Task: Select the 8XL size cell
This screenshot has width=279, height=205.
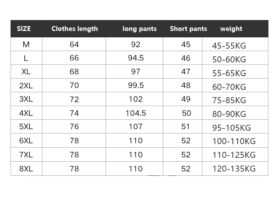Action: [26, 169]
